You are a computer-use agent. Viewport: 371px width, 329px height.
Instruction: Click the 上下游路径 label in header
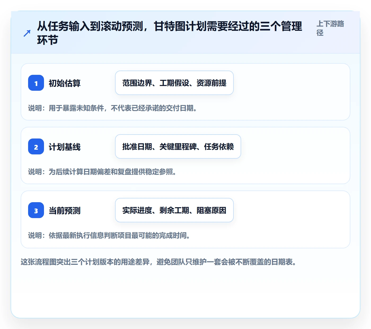[x=330, y=28]
